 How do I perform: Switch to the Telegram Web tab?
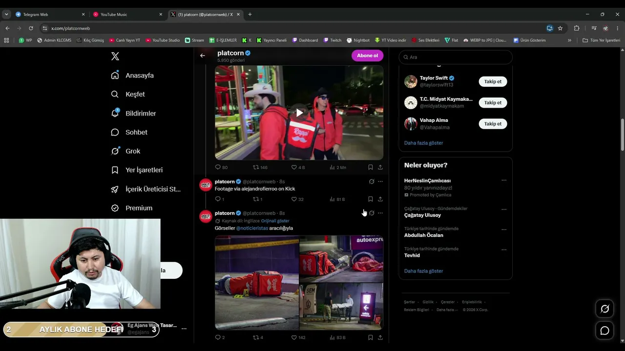point(49,15)
